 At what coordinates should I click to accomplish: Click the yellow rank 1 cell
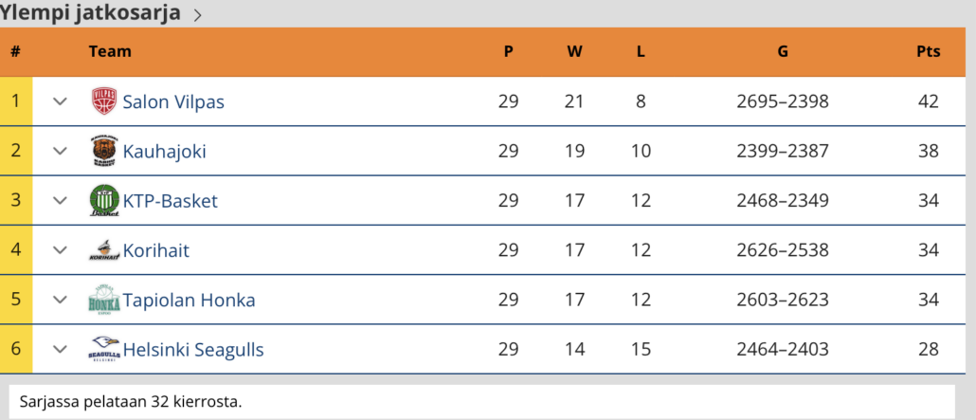[x=16, y=101]
